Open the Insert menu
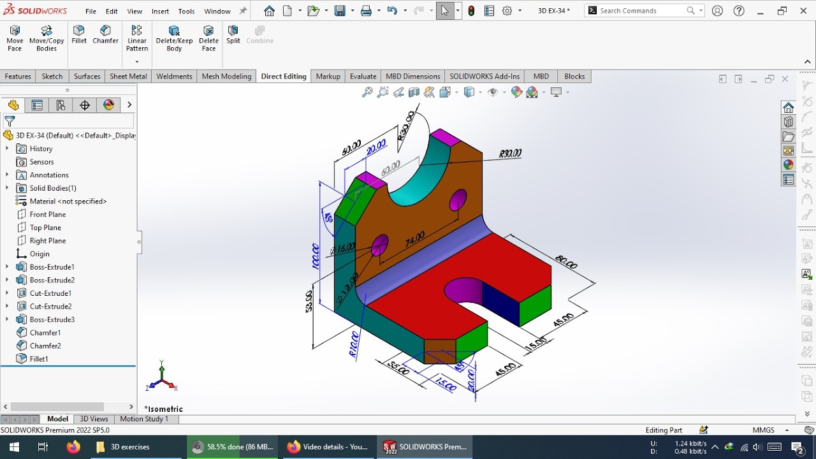The width and height of the screenshot is (816, 459). click(x=160, y=11)
